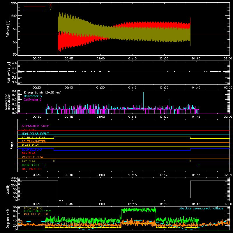Click the FLARE_FLAG label

pyautogui.click(x=30, y=145)
